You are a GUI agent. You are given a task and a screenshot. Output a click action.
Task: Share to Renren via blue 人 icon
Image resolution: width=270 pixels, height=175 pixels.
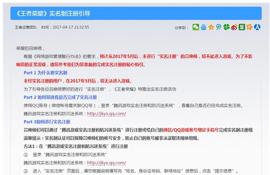pos(257,27)
